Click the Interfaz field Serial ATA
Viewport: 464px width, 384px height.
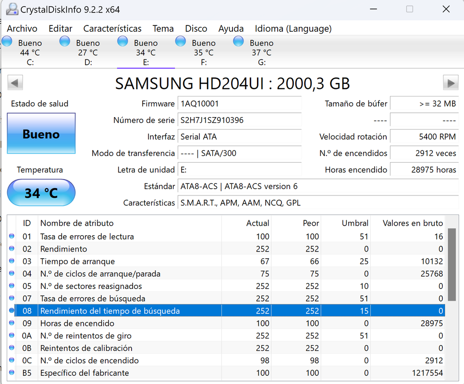pos(239,137)
